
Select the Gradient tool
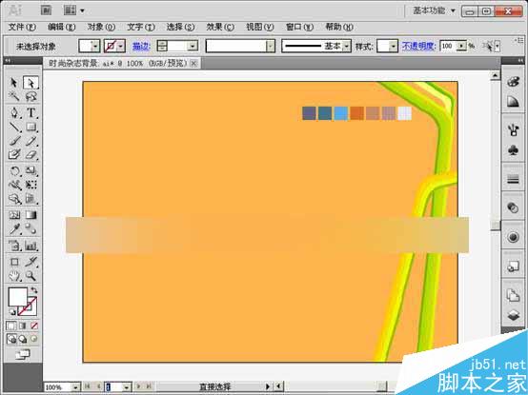click(x=30, y=215)
